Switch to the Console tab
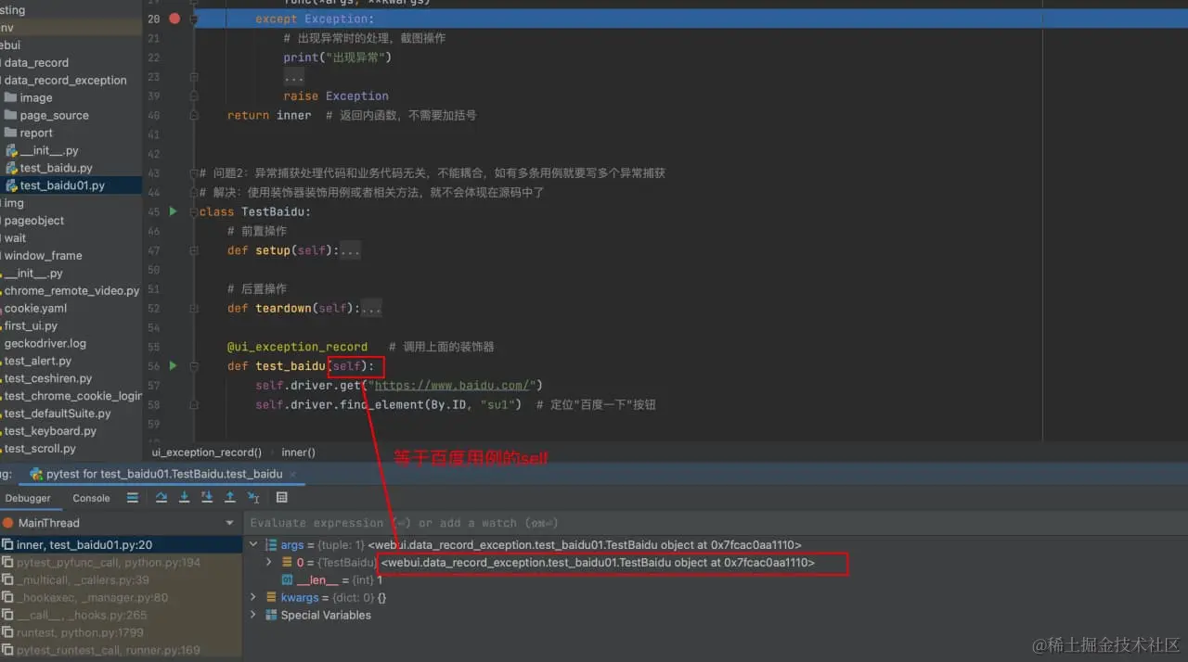This screenshot has width=1188, height=662. pyautogui.click(x=91, y=498)
